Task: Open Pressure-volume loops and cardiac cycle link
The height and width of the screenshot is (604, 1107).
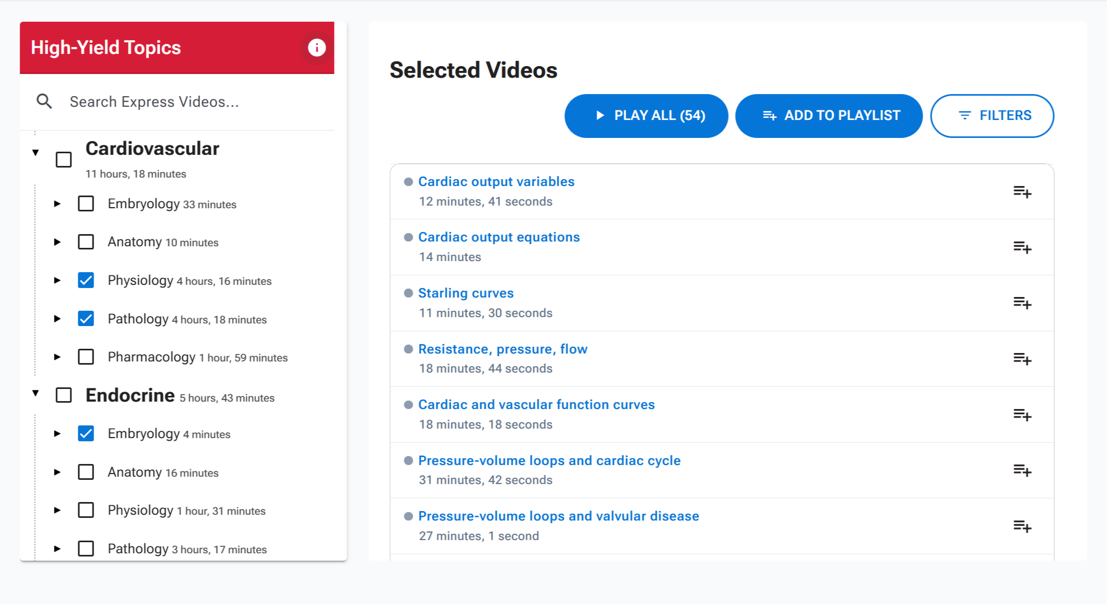Action: (549, 461)
